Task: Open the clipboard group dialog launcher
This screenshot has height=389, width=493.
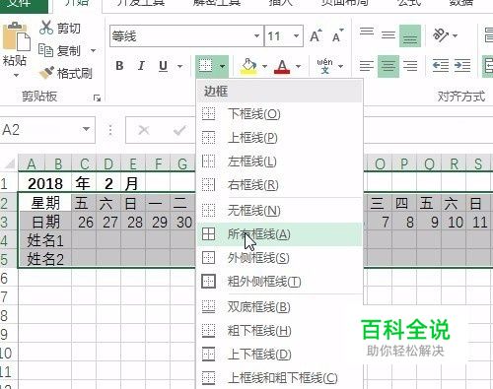Action: pos(97,97)
